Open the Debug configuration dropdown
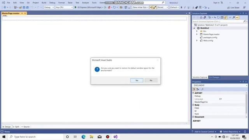Image resolution: width=249 pixels, height=140 pixels. (49, 7)
